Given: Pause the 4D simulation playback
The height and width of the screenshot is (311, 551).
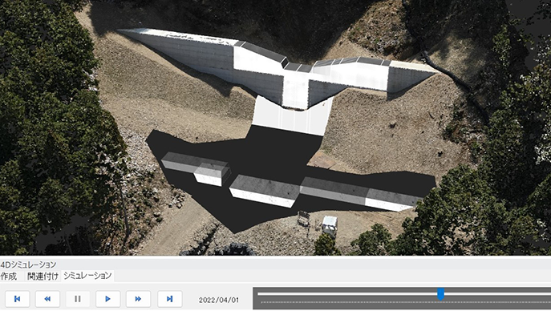Looking at the screenshot, I should pyautogui.click(x=78, y=299).
